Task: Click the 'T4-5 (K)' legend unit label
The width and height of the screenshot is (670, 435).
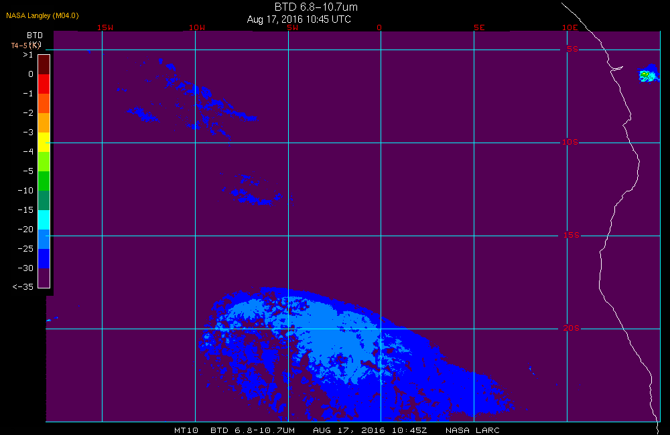Action: (25, 46)
